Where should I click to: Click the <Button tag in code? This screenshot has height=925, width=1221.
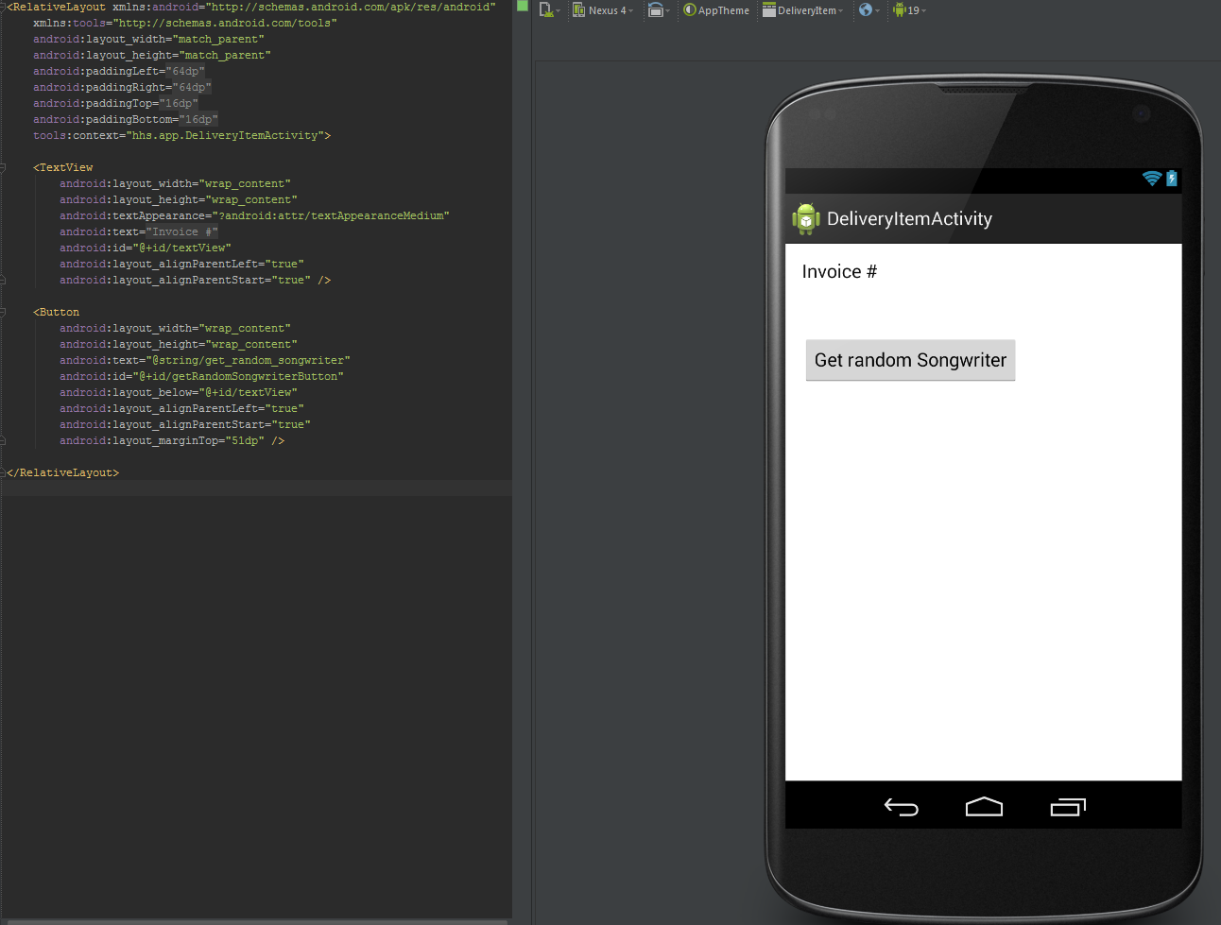coord(57,313)
